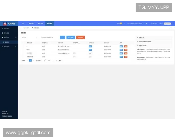175x140 pixels.
Task: Click the blue add notification button
Action: pyautogui.click(x=71, y=37)
